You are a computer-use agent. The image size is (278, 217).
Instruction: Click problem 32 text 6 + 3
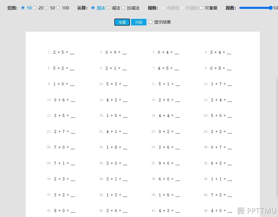(x=216, y=163)
